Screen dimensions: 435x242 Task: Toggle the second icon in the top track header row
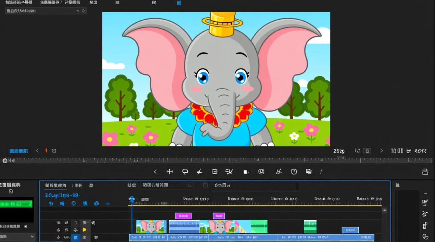click(66, 223)
